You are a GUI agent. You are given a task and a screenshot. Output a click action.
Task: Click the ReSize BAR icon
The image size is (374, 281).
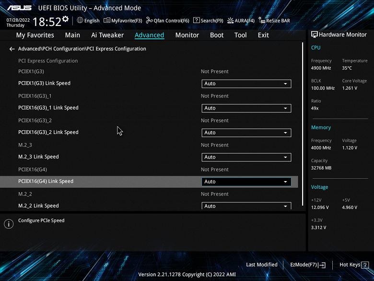click(x=262, y=20)
